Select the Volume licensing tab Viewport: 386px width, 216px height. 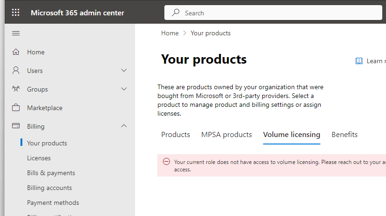(x=291, y=135)
